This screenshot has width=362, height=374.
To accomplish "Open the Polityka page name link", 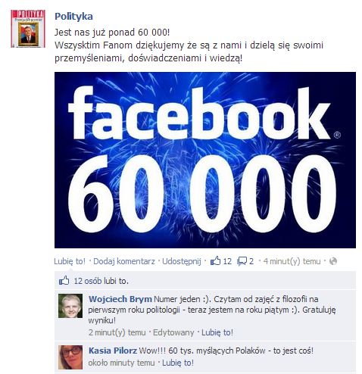I will pyautogui.click(x=73, y=17).
